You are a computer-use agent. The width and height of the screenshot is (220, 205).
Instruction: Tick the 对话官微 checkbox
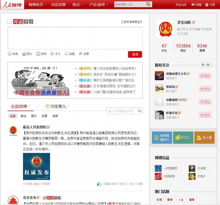pos(9,22)
